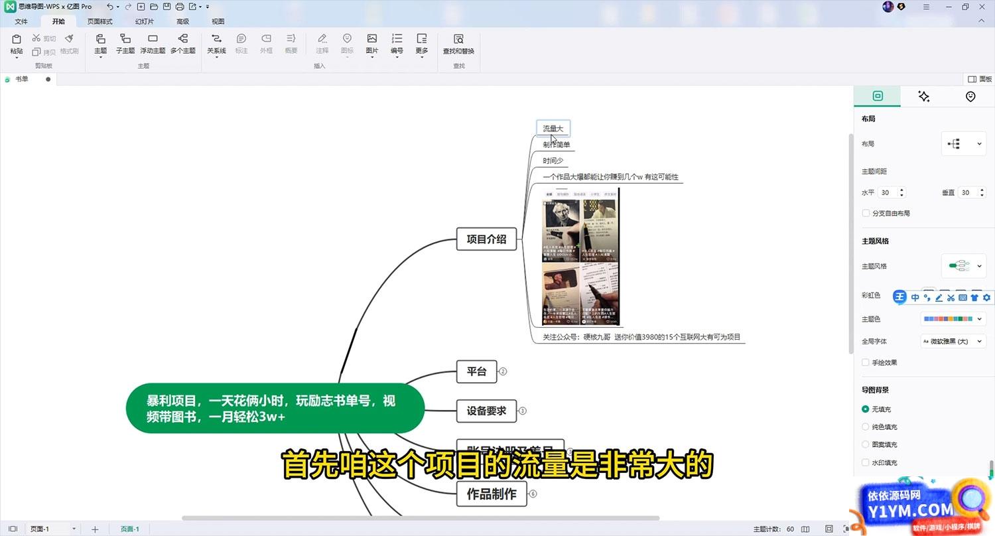Switch to the Slideshow (幻灯片) tab
Screen dimensions: 995x536
[x=145, y=21]
